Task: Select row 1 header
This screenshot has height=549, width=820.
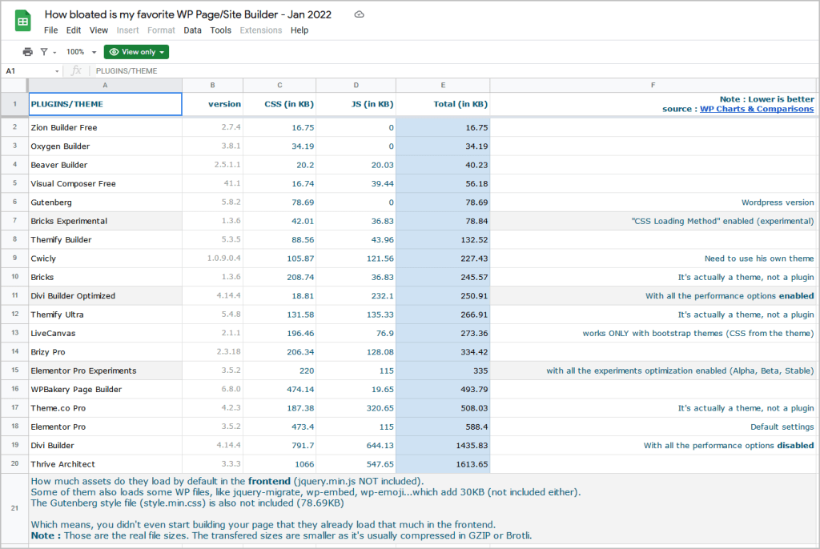Action: (x=14, y=104)
